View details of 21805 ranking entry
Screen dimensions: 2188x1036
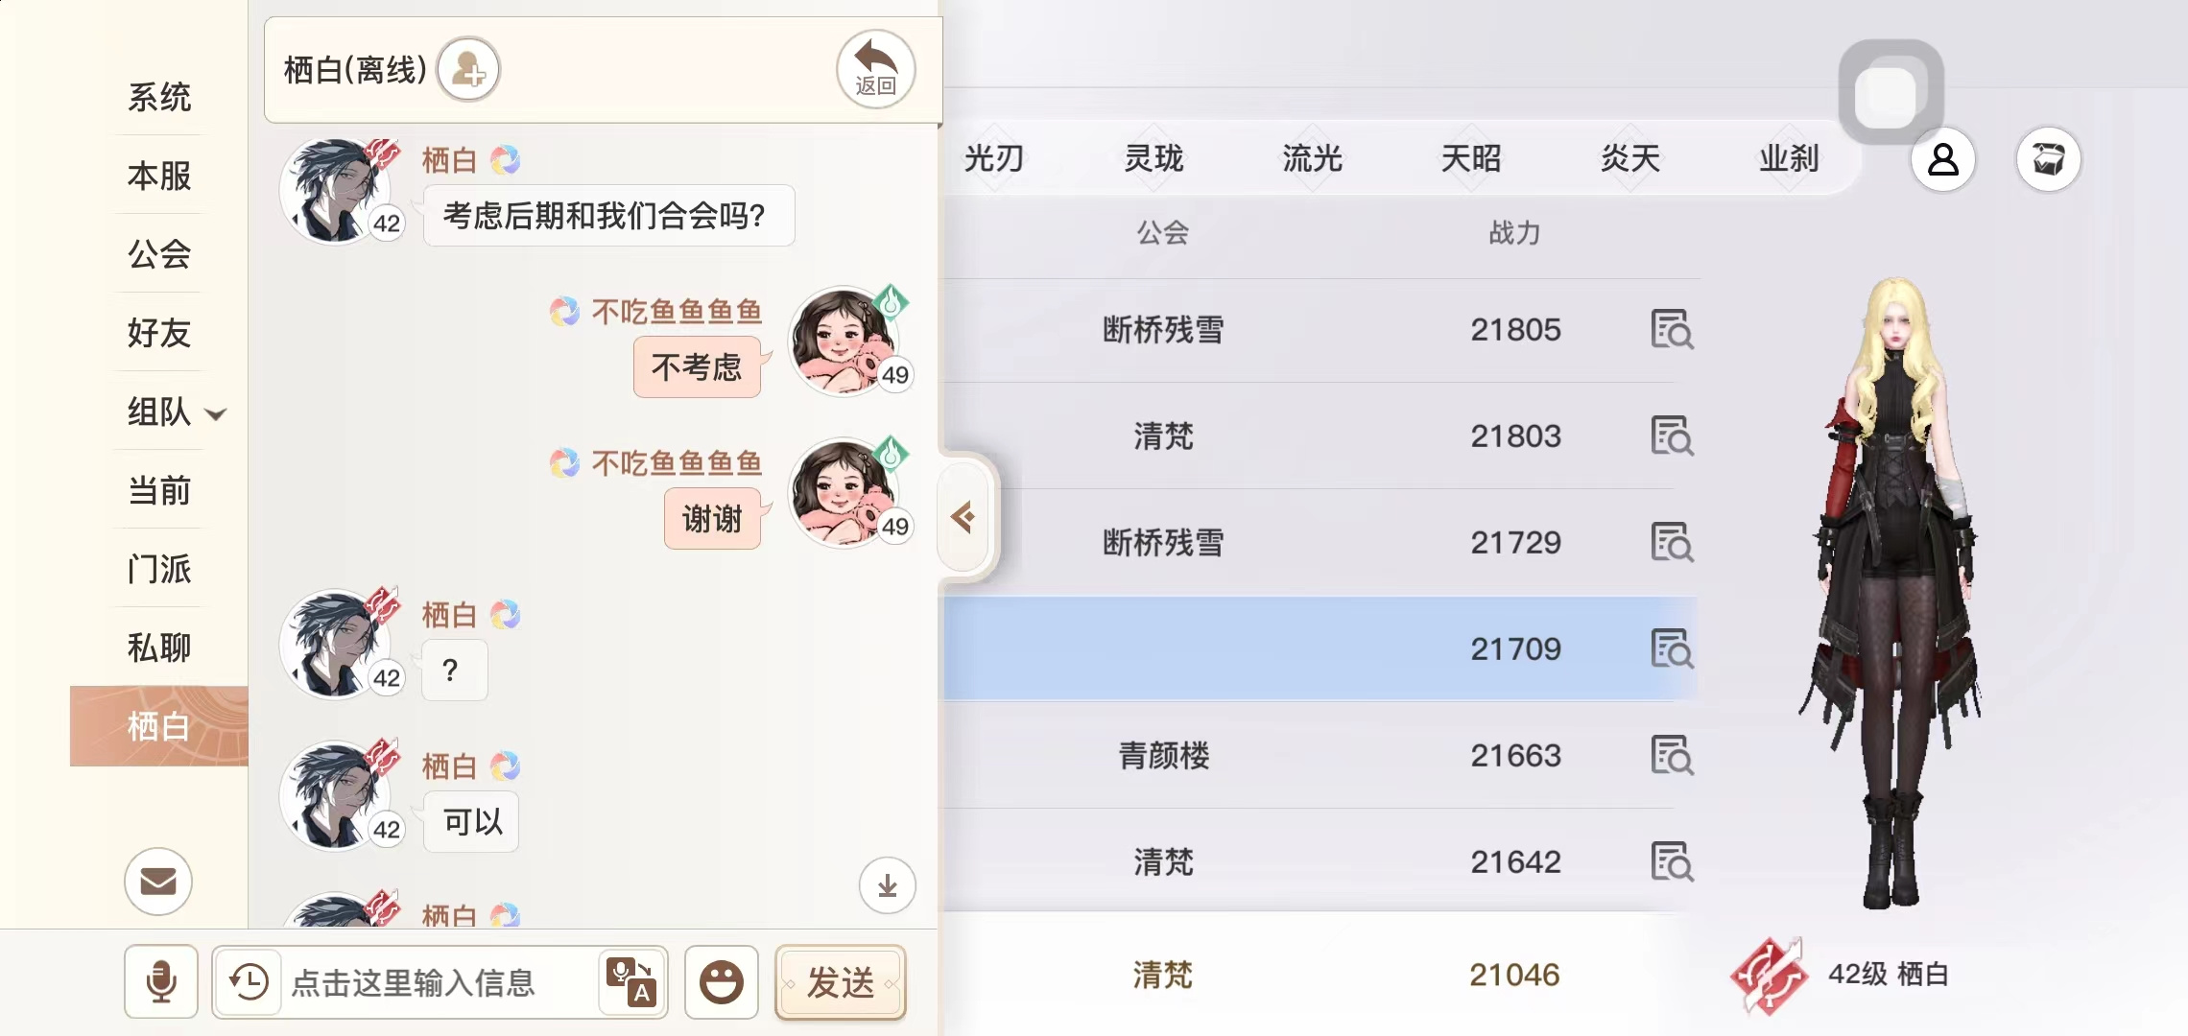[x=1672, y=329]
